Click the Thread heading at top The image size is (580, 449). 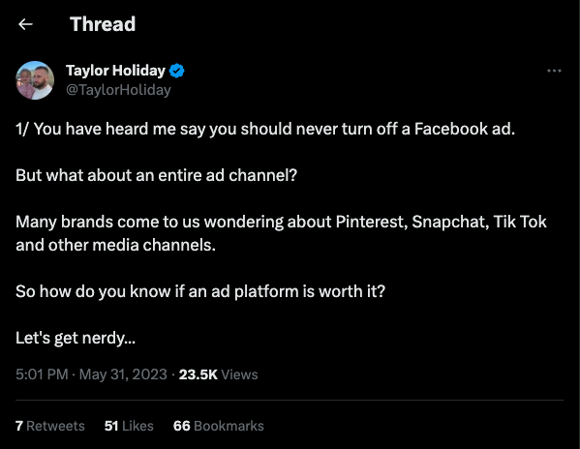point(103,24)
